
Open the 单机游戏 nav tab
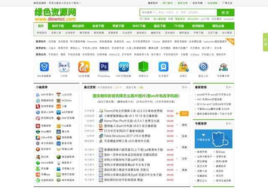[x=78, y=26]
